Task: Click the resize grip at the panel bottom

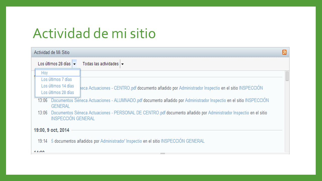Action: point(163,153)
